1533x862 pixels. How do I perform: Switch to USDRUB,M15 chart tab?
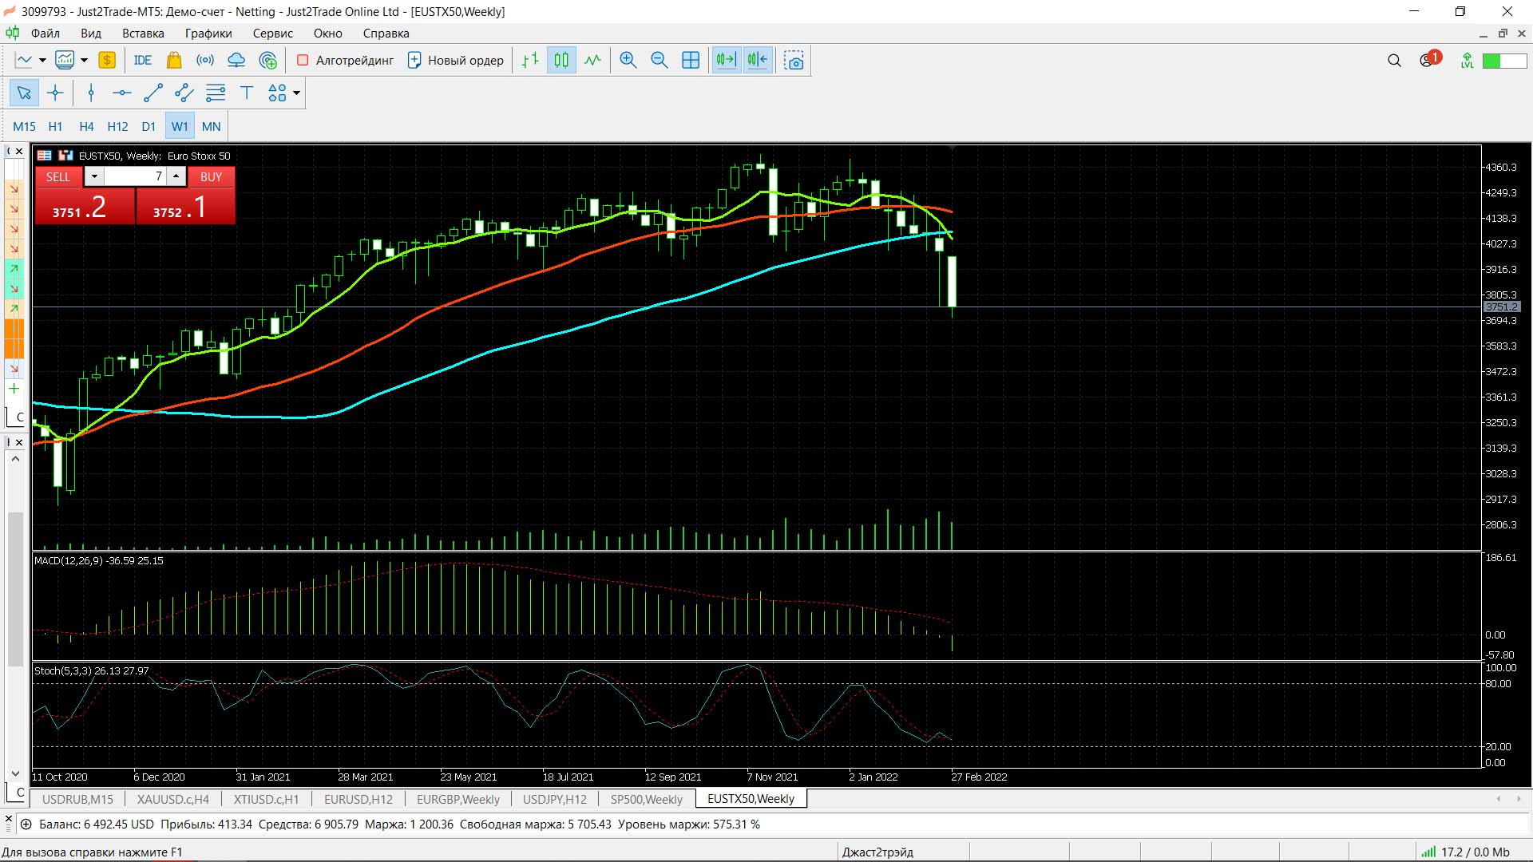(77, 799)
